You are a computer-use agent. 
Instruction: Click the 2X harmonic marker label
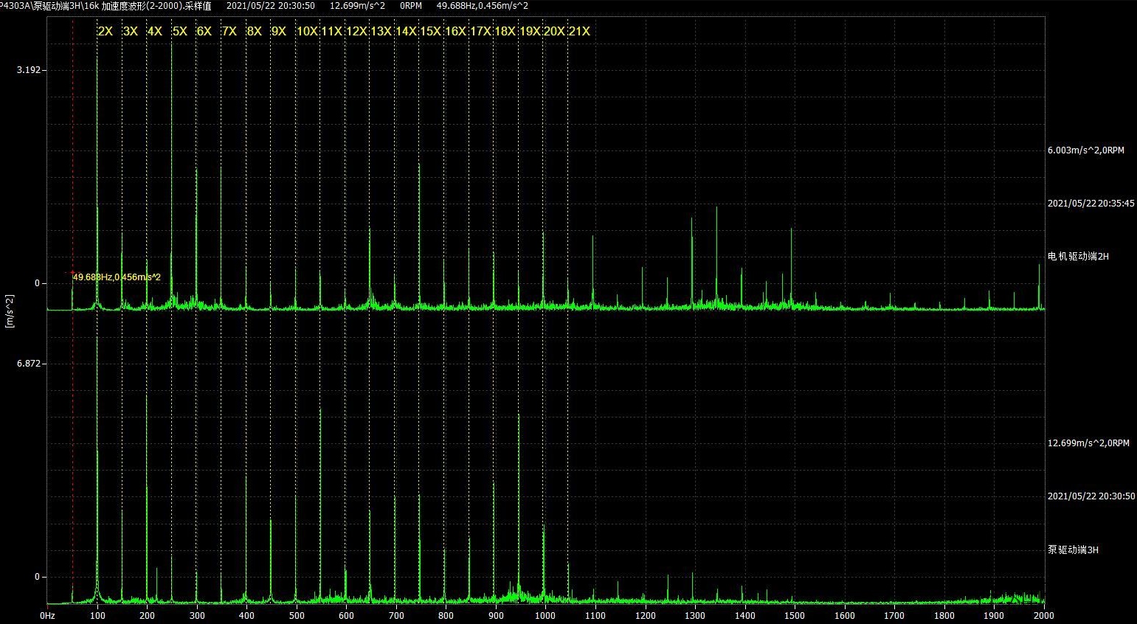(105, 32)
